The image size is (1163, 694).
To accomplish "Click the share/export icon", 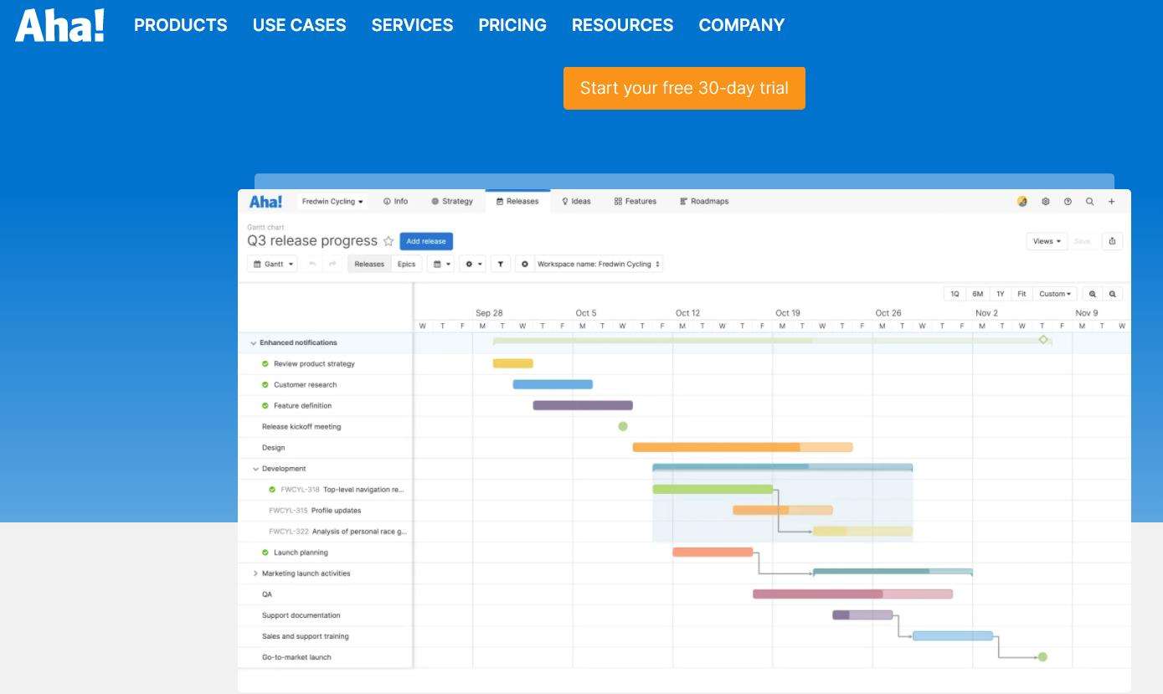I will click(1112, 241).
